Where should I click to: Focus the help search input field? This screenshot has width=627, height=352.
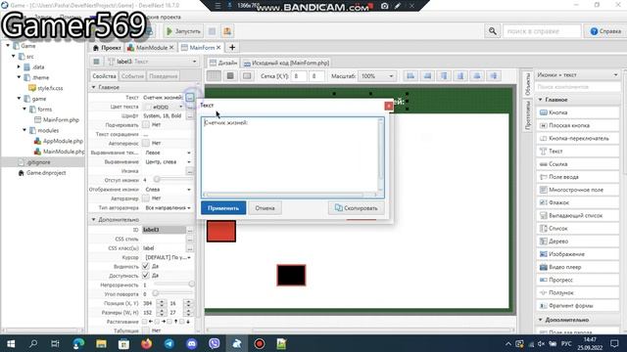542,31
